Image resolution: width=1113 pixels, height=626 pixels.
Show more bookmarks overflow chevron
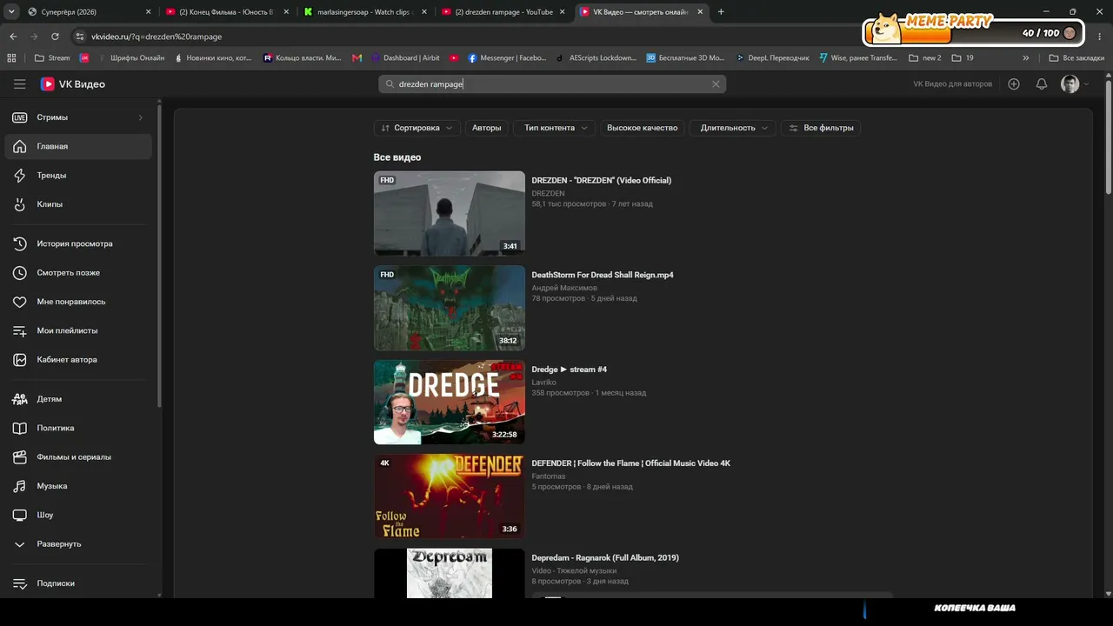point(1026,58)
